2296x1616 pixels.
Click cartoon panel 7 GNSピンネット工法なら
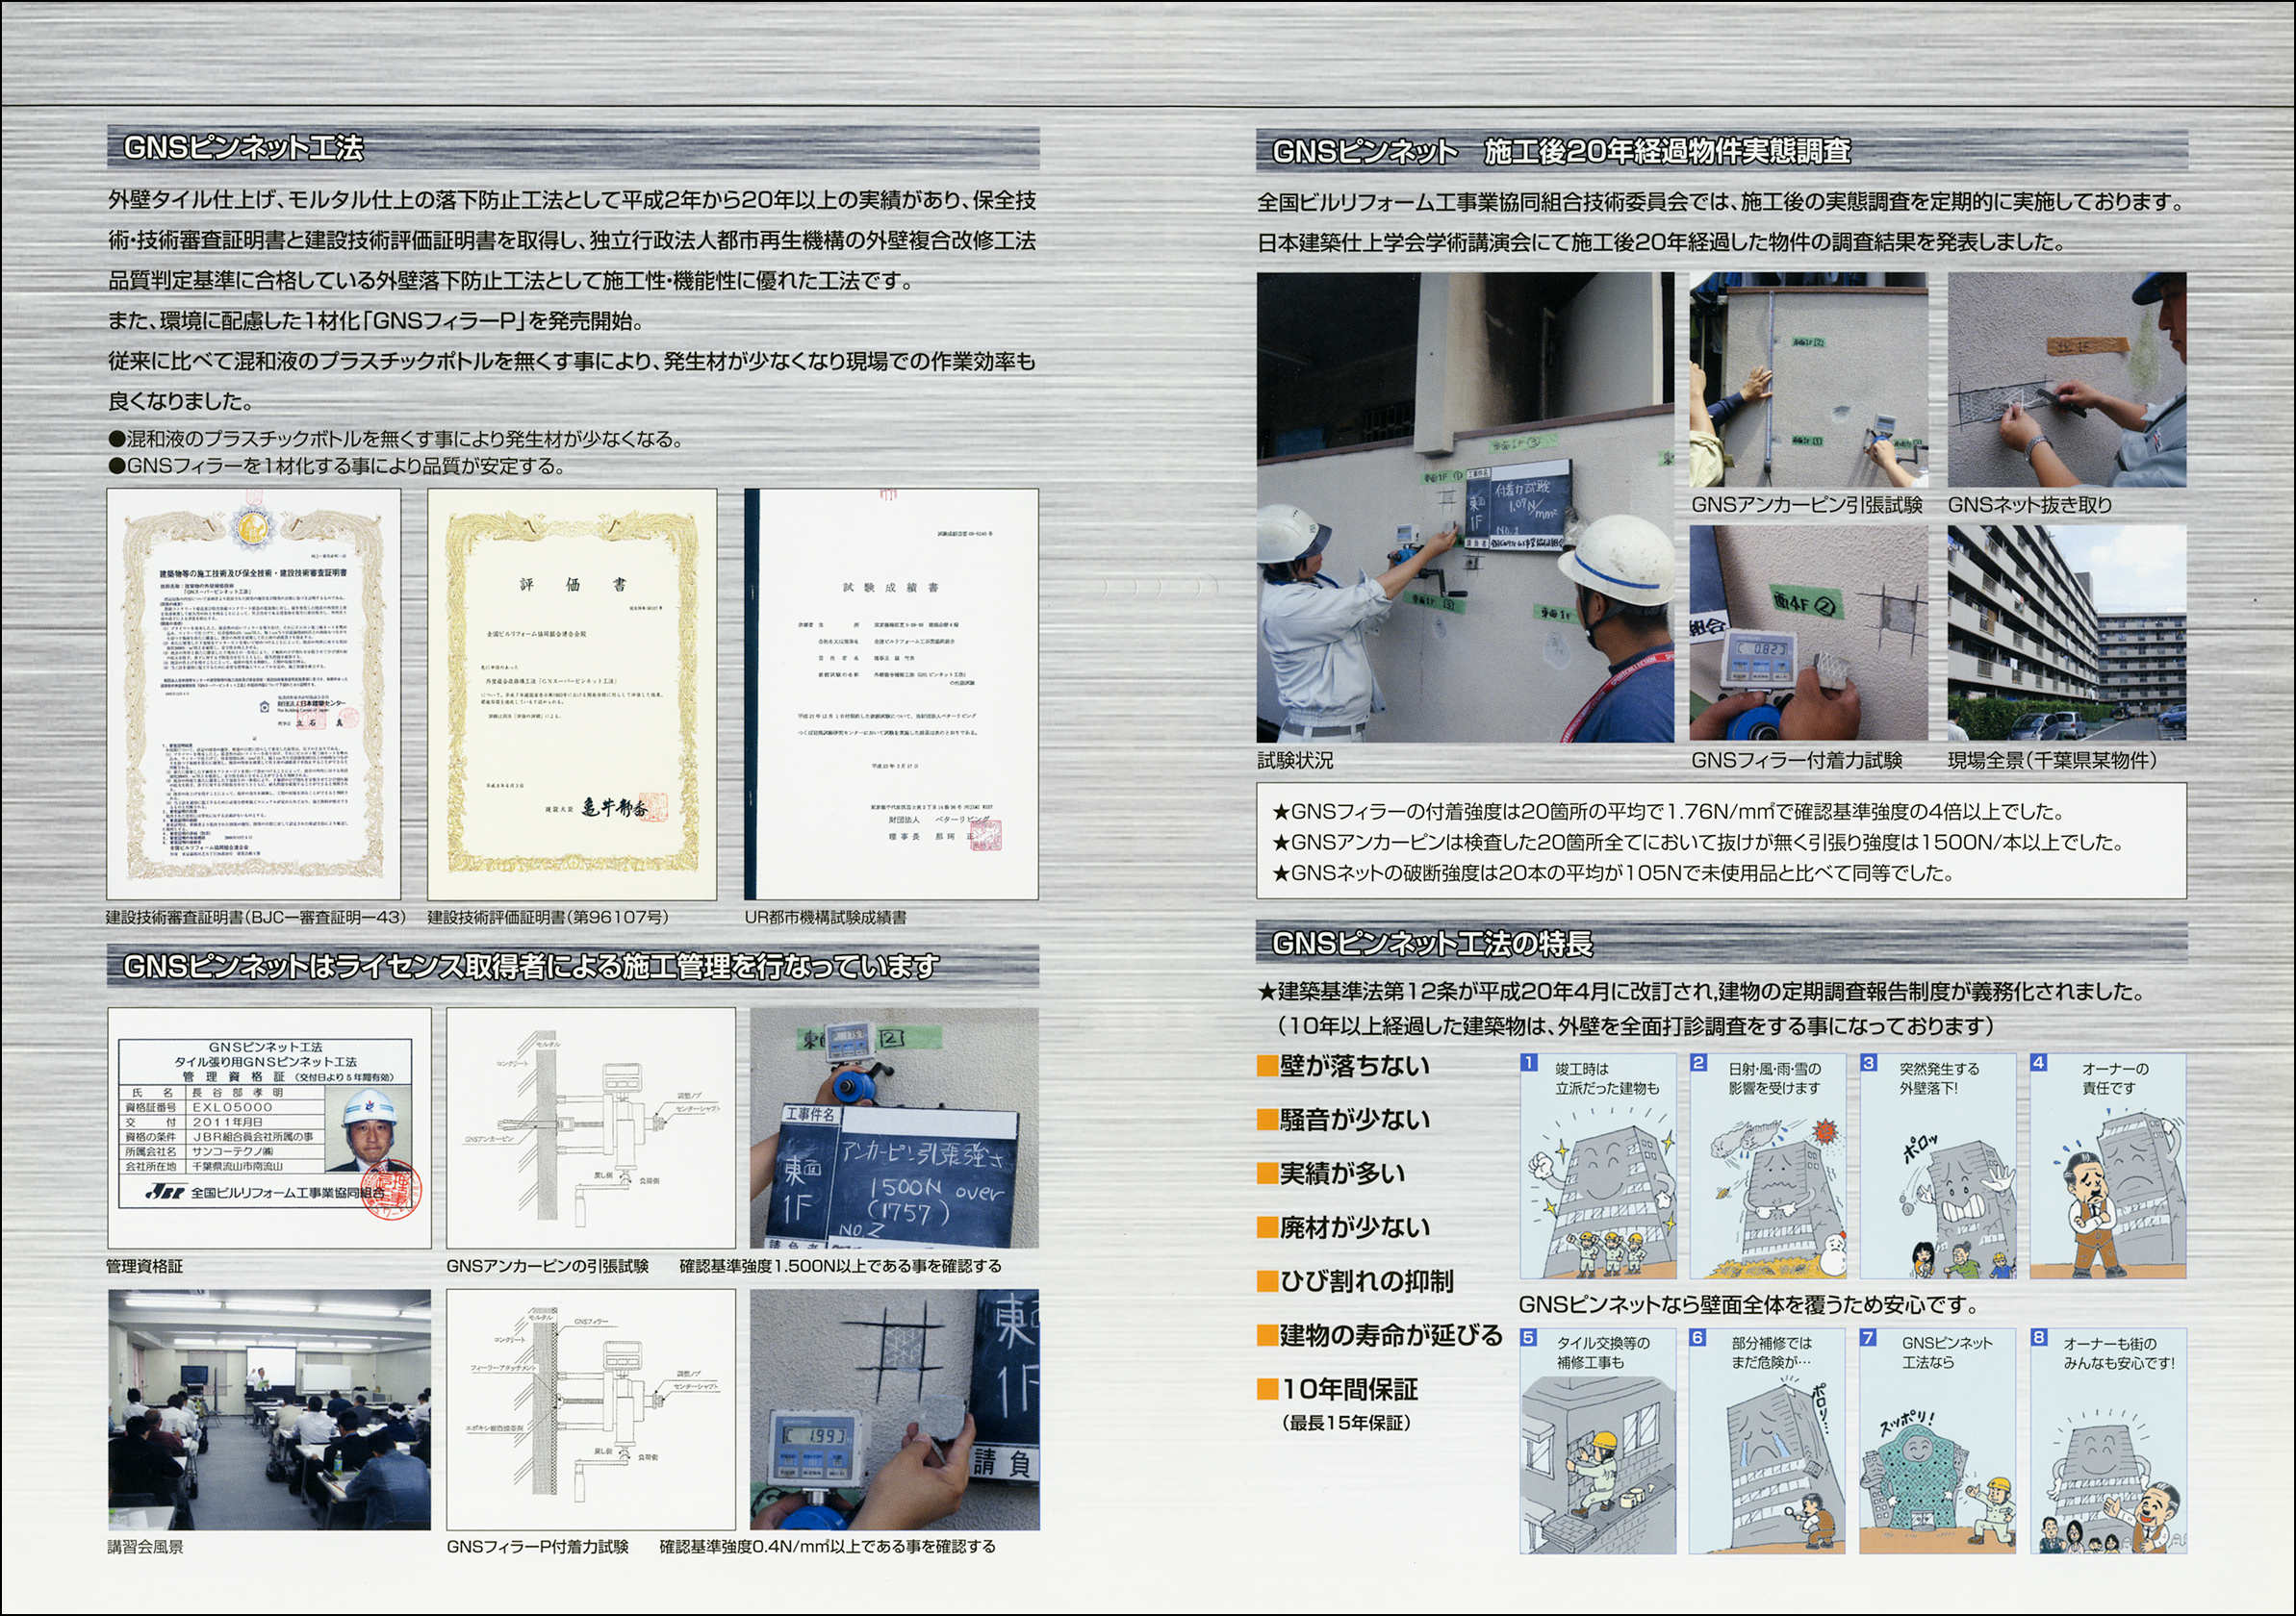pos(1938,1440)
